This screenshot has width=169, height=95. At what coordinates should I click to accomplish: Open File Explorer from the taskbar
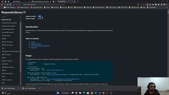[80, 93]
